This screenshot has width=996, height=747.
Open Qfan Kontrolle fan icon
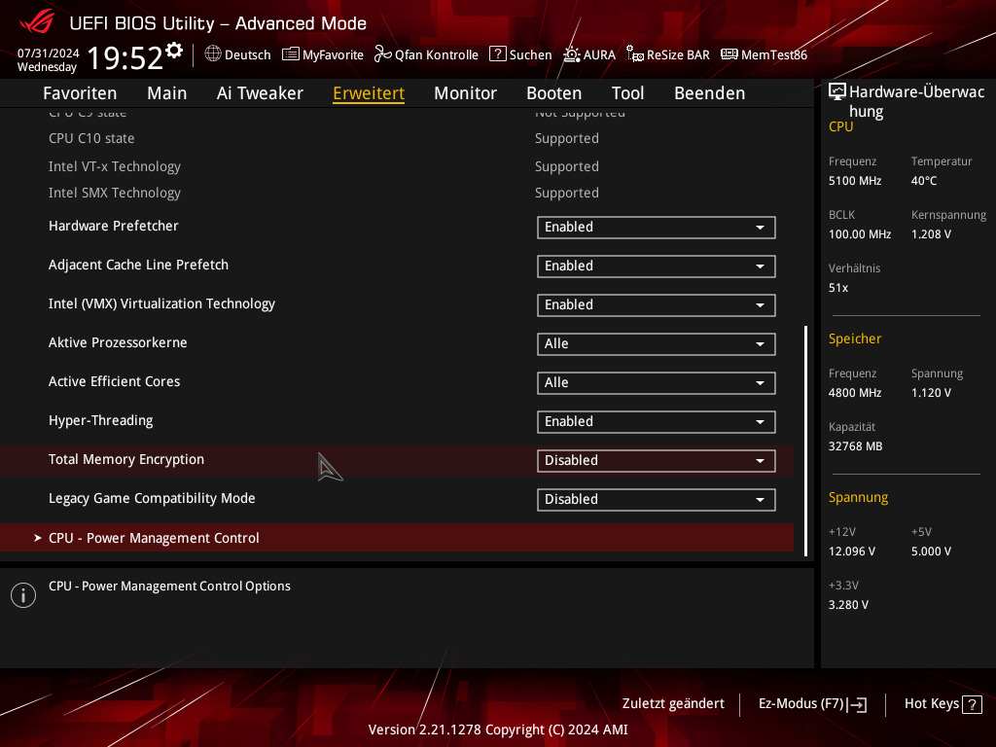tap(382, 54)
